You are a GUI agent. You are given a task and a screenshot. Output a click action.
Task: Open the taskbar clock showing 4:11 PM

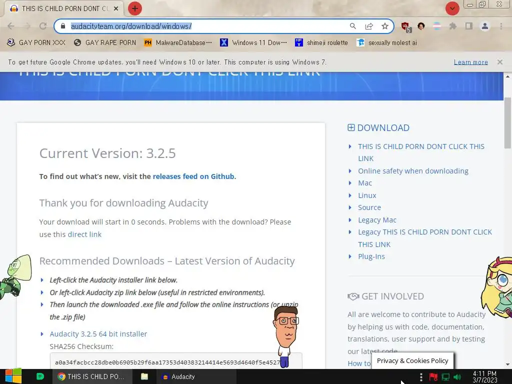click(x=484, y=376)
